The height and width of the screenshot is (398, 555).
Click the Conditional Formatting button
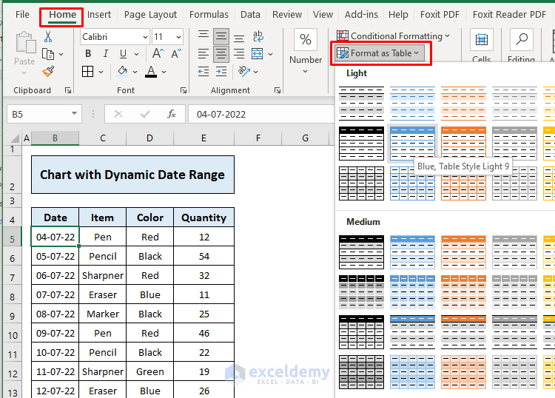(393, 36)
